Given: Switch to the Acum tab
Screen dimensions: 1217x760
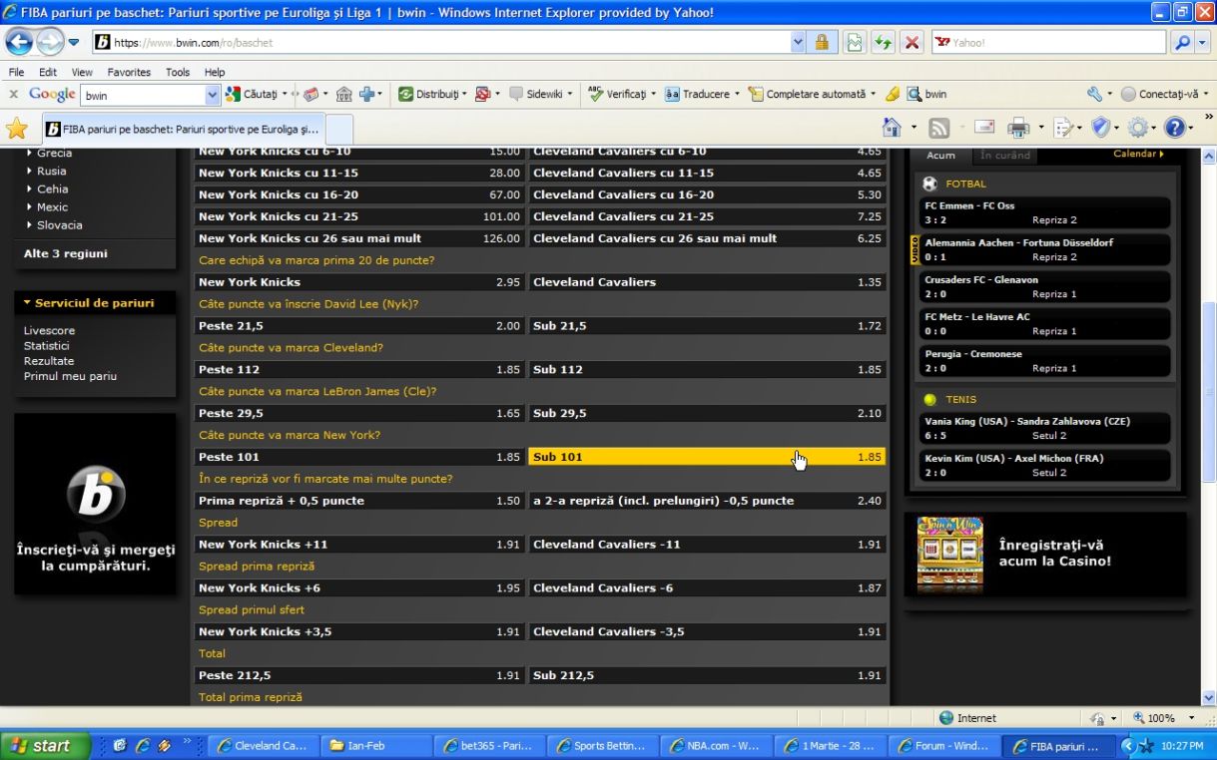Looking at the screenshot, I should [940, 155].
